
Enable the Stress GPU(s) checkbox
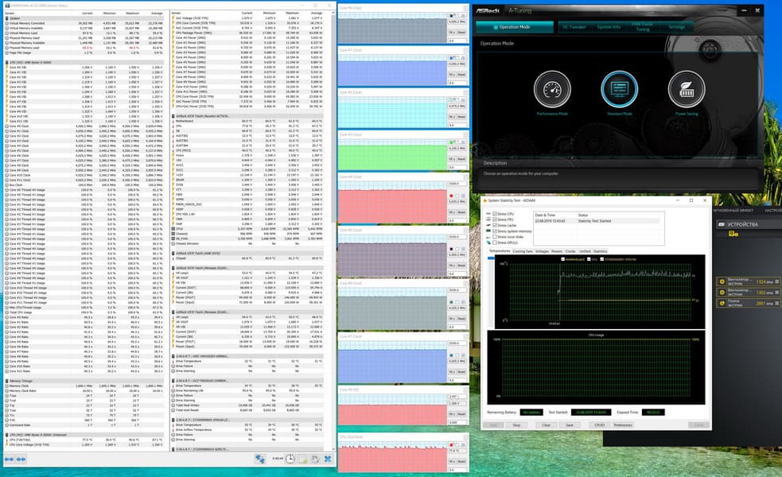[496, 242]
